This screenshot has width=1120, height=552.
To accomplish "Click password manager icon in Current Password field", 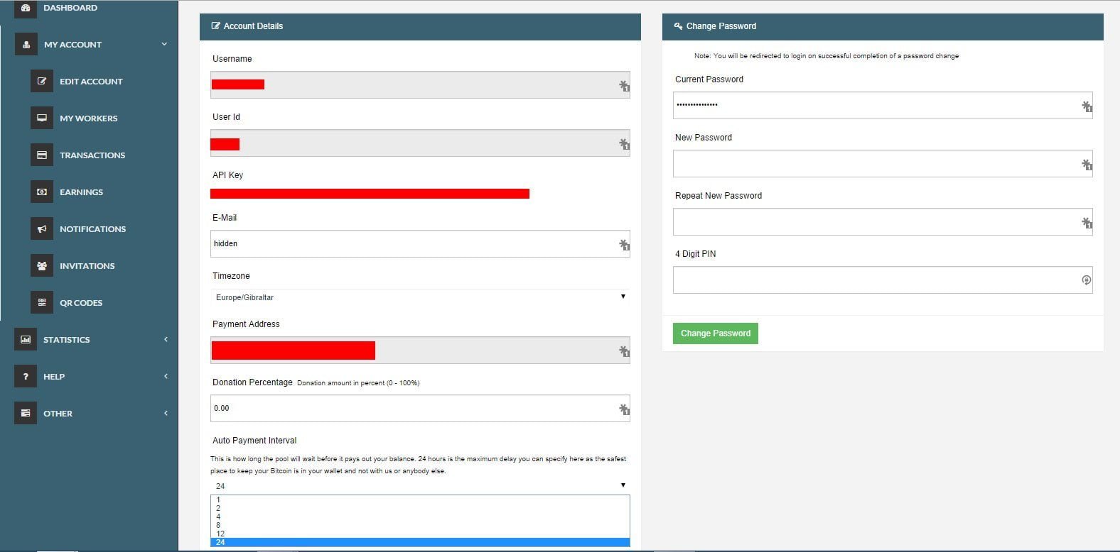I will (x=1087, y=106).
